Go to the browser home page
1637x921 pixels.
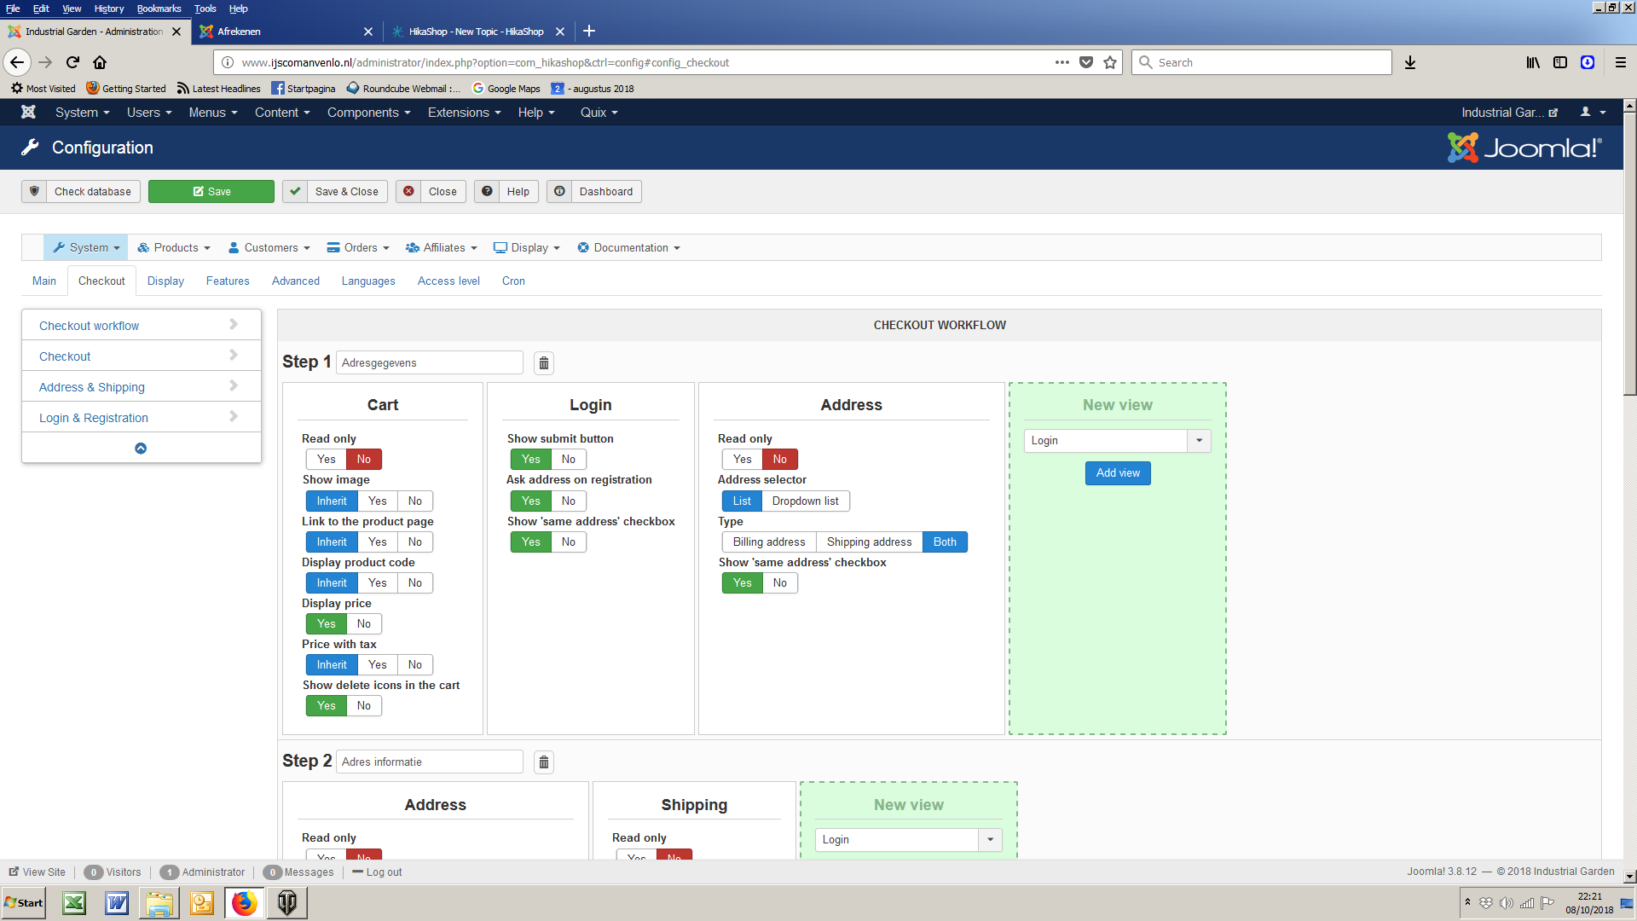pyautogui.click(x=100, y=62)
